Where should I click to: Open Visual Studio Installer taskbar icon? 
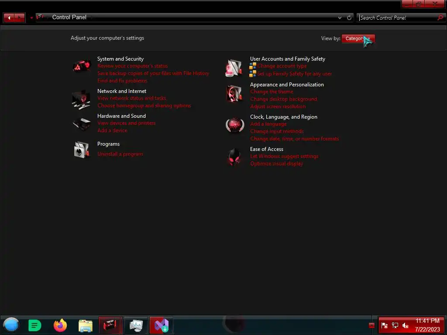[162, 325]
